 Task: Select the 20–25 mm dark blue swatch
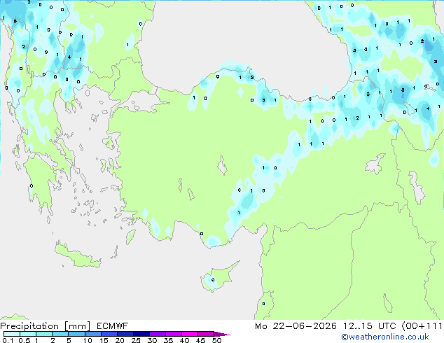pyautogui.click(x=125, y=334)
